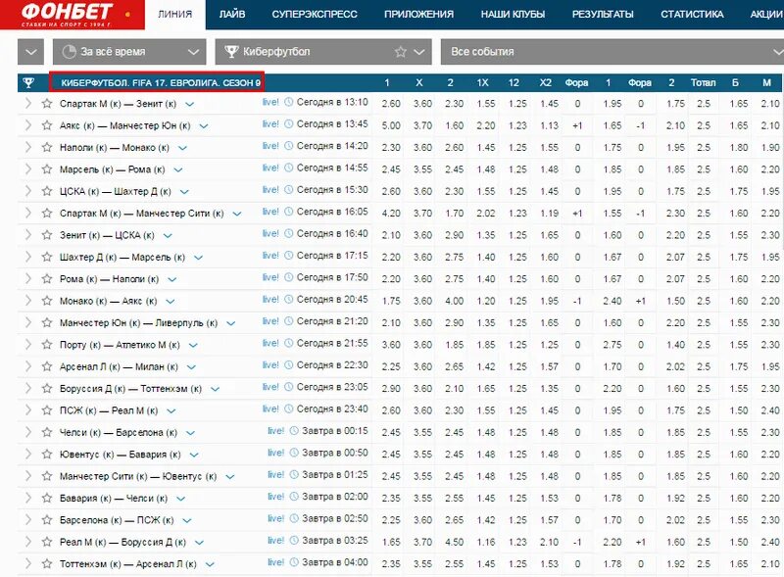
Task: Expand row arrow for Порту — Атлетико М
Action: [28, 345]
